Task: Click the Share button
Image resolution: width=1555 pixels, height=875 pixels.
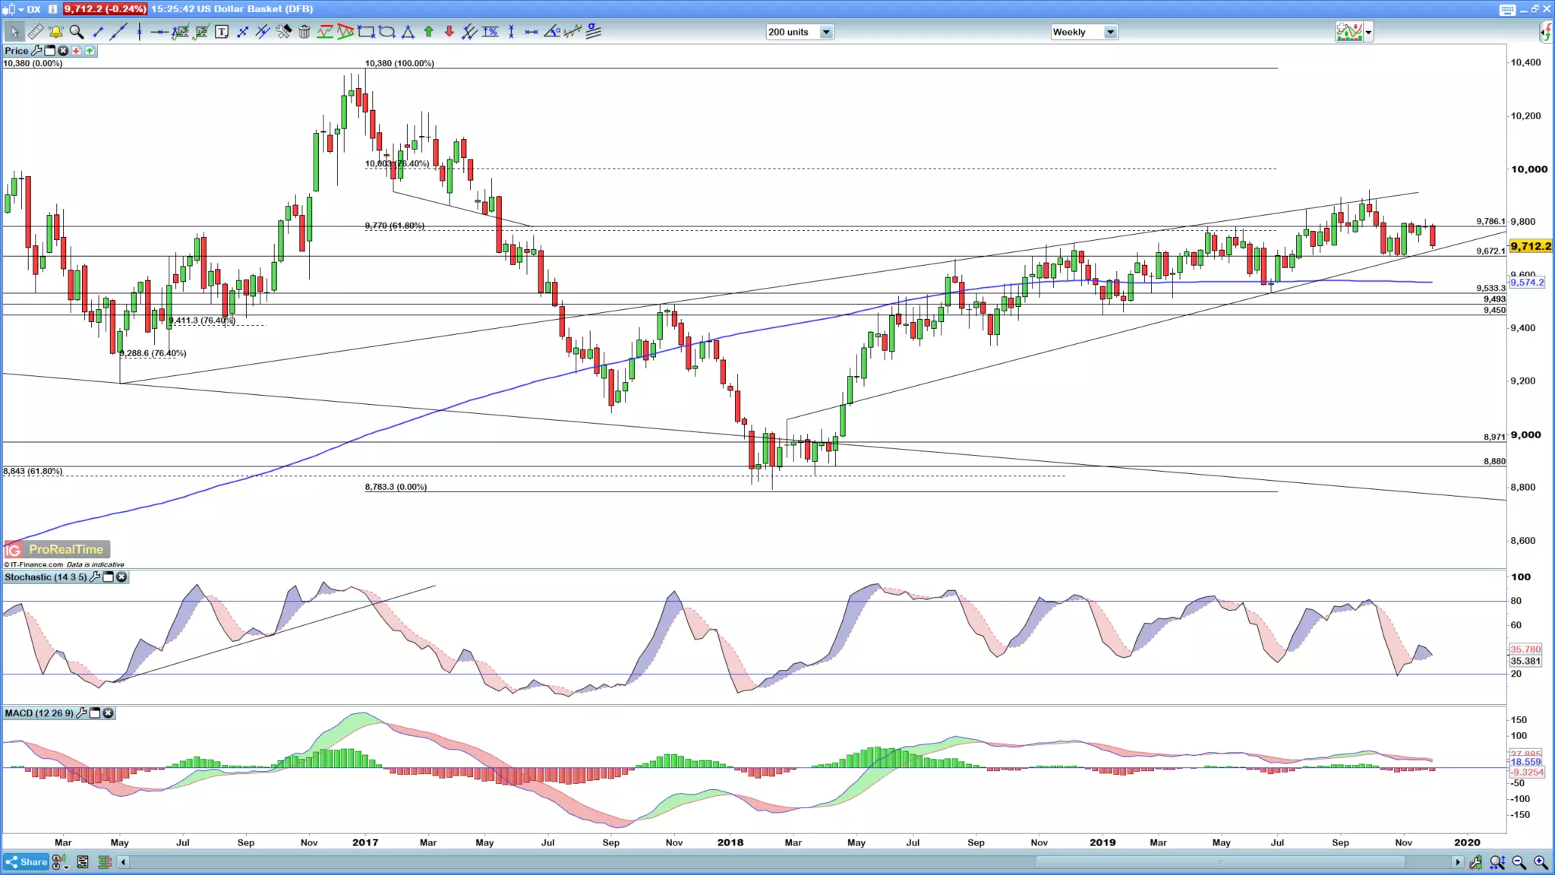Action: tap(27, 862)
